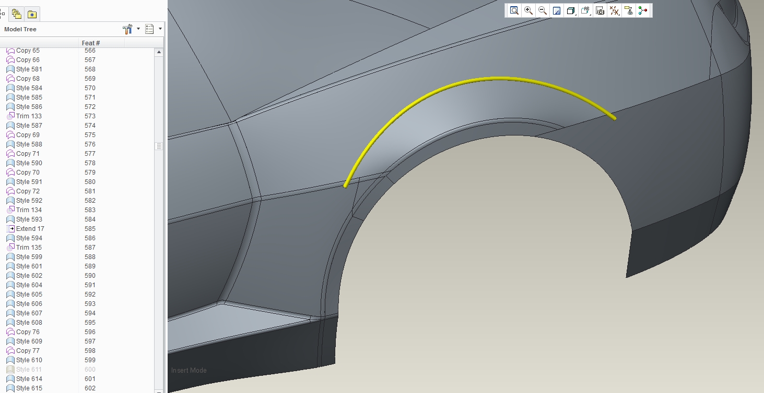Click the Model Tree scrollbar thumb
The height and width of the screenshot is (393, 764).
159,146
